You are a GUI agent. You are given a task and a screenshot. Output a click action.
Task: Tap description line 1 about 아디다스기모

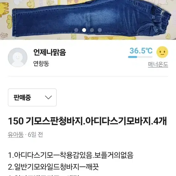click(x=71, y=155)
